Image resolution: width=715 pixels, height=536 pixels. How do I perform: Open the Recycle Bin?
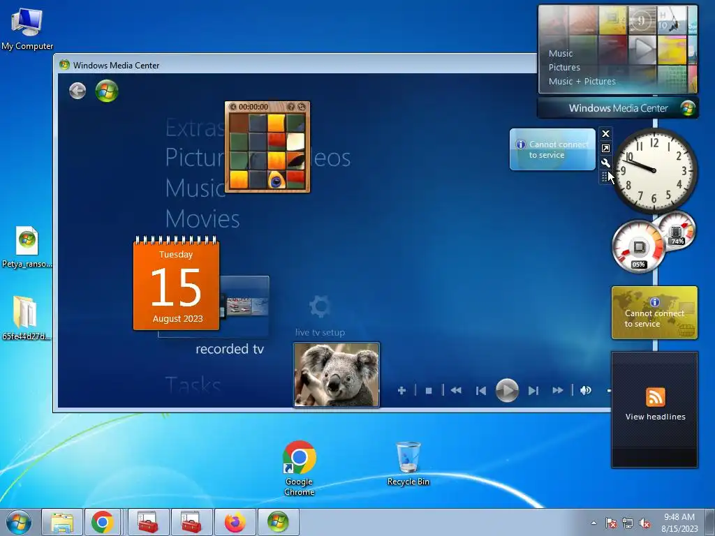pos(408,464)
